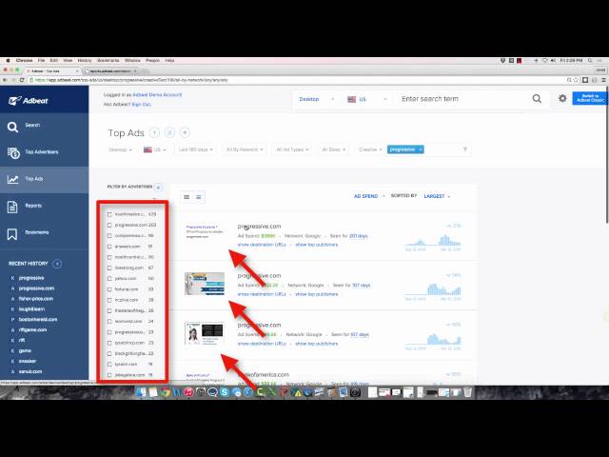The width and height of the screenshot is (609, 457).
Task: Open Top Ads in the sidebar
Action: (45, 179)
